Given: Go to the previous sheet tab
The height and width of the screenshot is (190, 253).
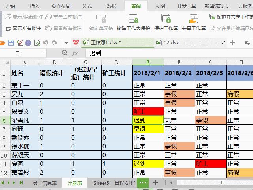Looking at the screenshot, I should coord(8,183).
